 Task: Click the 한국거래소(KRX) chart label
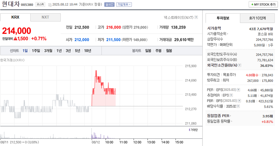(x=12, y=60)
